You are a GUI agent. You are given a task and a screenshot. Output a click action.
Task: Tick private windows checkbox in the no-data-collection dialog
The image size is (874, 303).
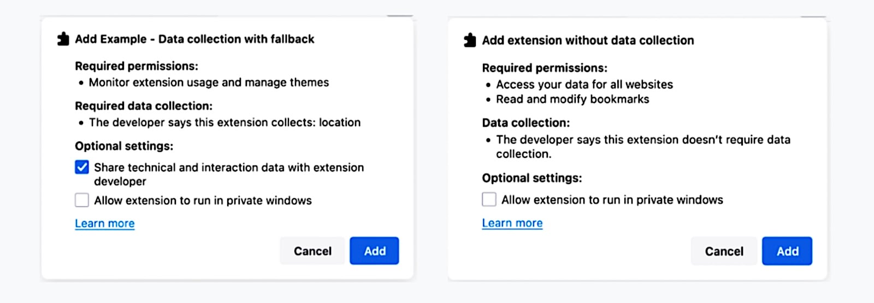coord(489,200)
